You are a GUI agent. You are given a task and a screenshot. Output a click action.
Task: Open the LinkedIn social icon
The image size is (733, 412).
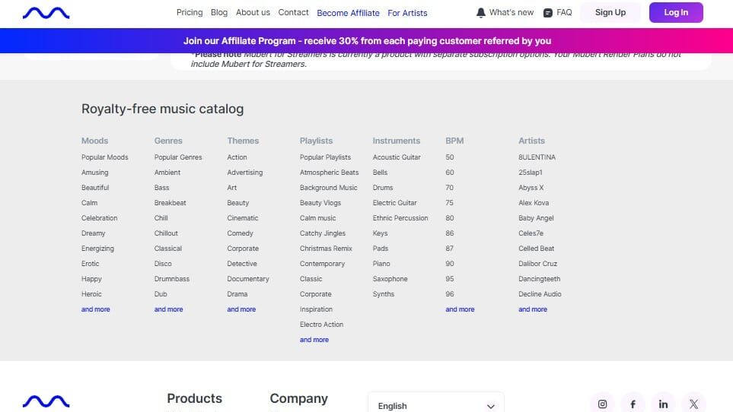click(663, 404)
